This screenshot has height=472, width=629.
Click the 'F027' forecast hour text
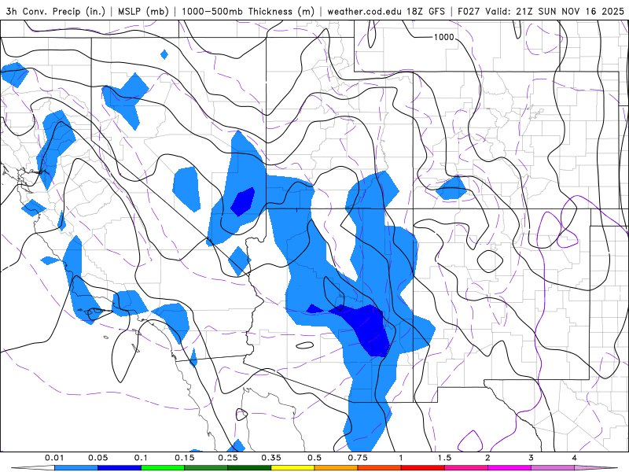click(469, 11)
